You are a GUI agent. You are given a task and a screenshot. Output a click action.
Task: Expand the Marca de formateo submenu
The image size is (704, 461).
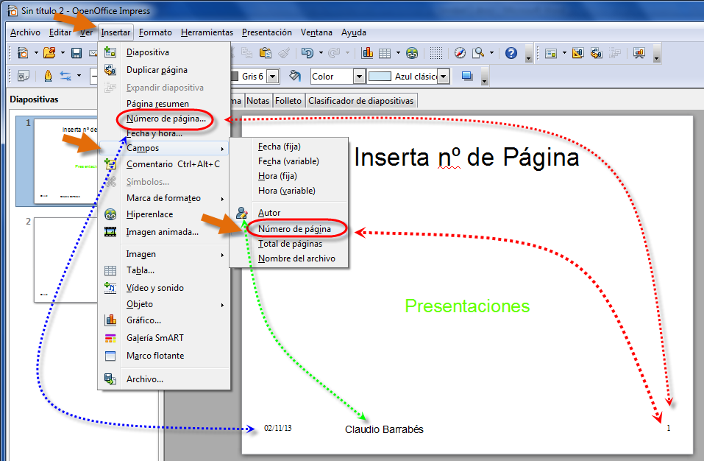pyautogui.click(x=222, y=199)
